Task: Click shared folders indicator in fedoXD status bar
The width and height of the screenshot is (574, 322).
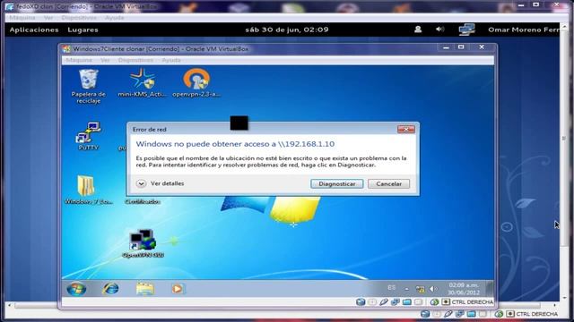Action: click(x=471, y=314)
